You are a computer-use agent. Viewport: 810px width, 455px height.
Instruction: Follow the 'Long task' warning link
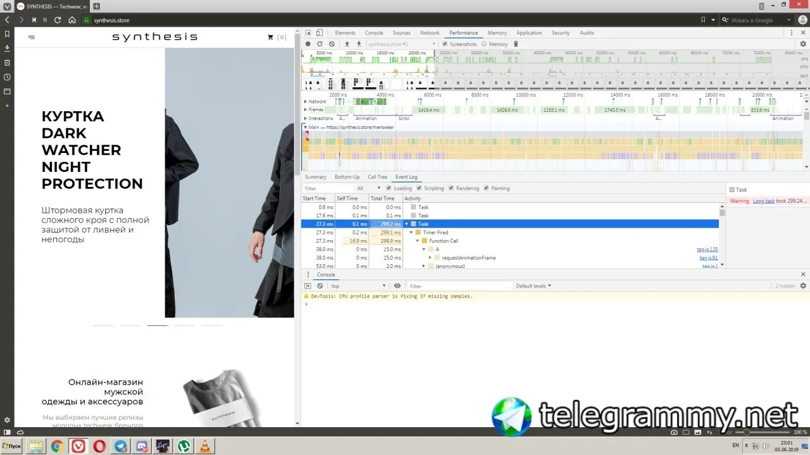(763, 201)
